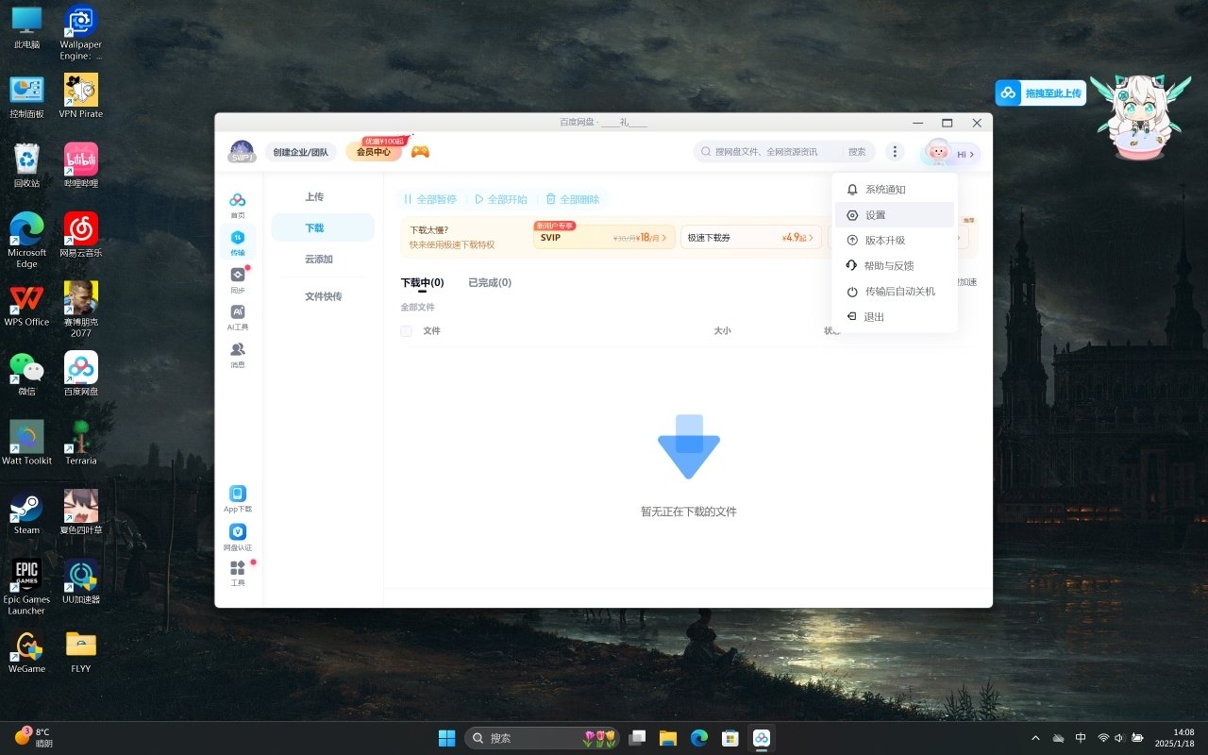Viewport: 1208px width, 755px height.
Task: Switch to the 已完成(0) tab
Action: pos(490,283)
